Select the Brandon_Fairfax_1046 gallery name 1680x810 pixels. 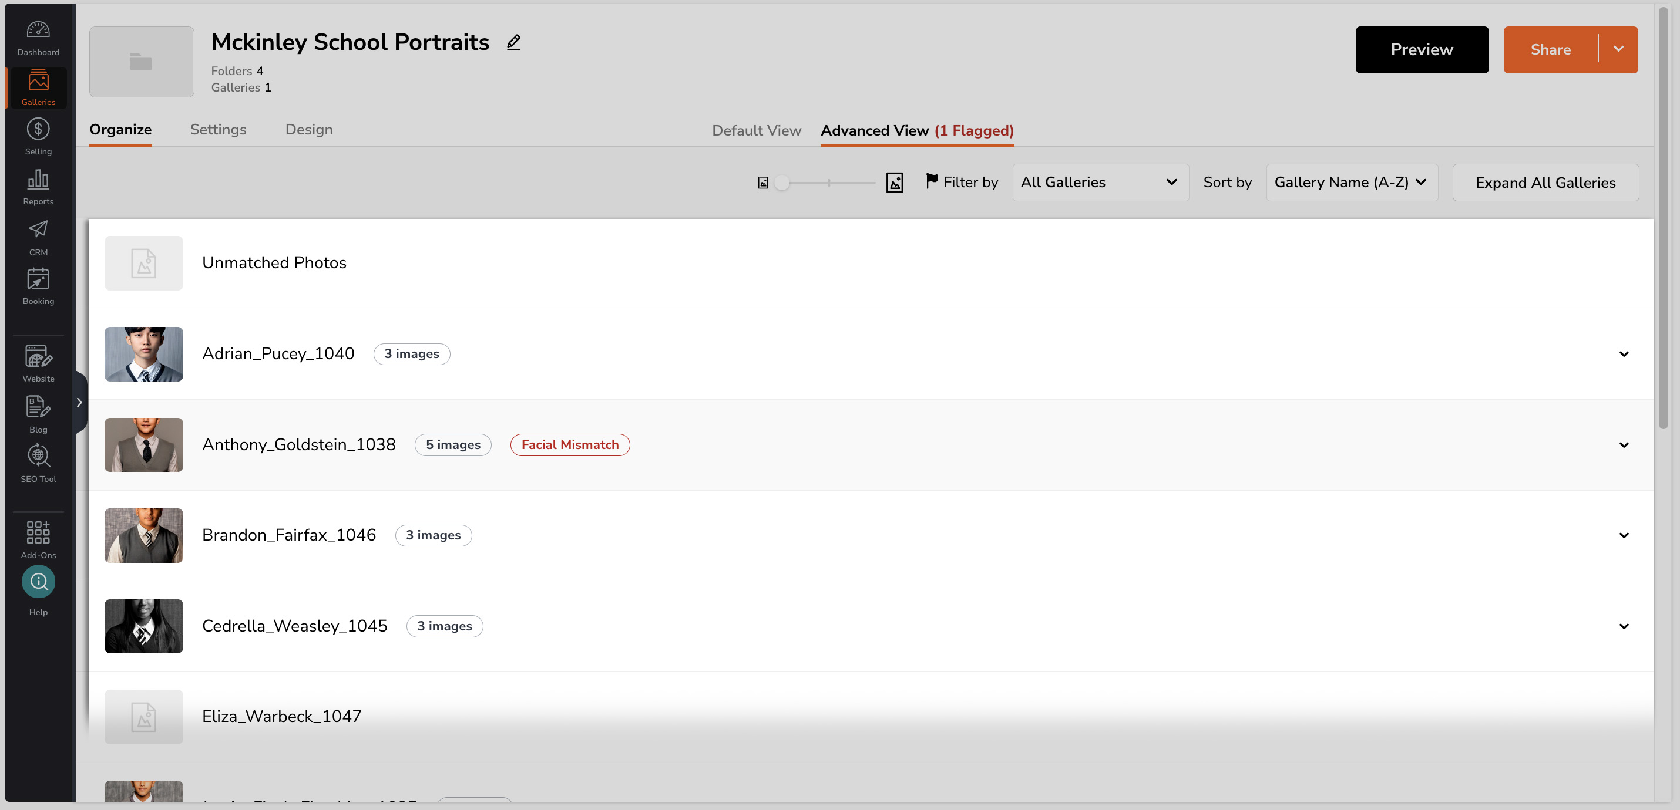[289, 536]
